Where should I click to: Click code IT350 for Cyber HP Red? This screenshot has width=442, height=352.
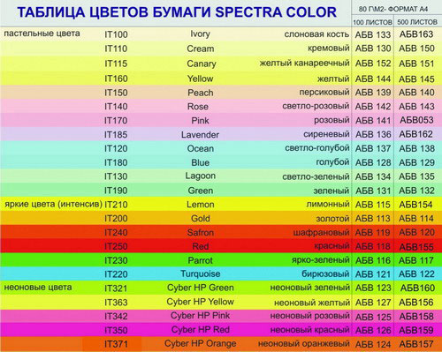point(116,331)
